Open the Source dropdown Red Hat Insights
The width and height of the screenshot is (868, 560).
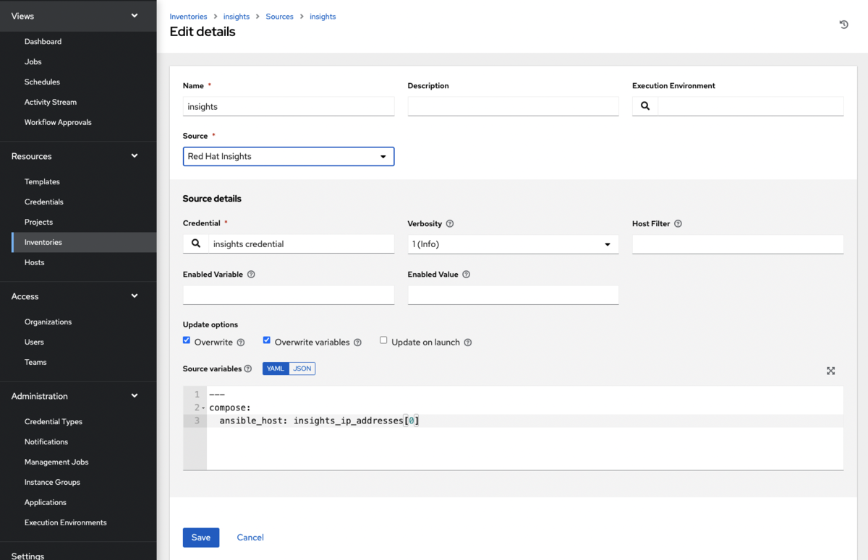tap(289, 156)
